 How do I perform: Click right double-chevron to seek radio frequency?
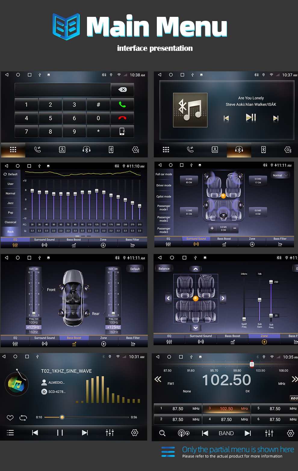coord(294,379)
